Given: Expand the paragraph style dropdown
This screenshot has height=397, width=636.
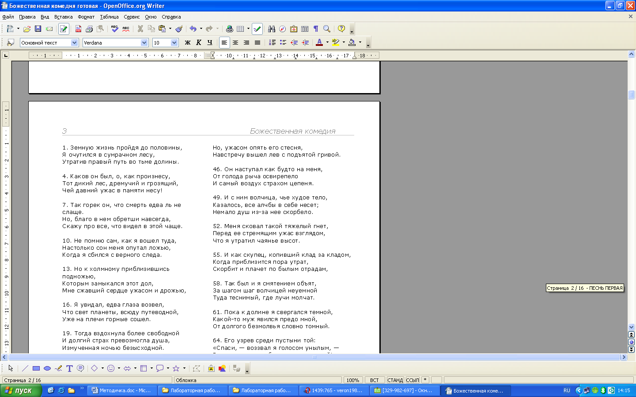Looking at the screenshot, I should pos(74,43).
